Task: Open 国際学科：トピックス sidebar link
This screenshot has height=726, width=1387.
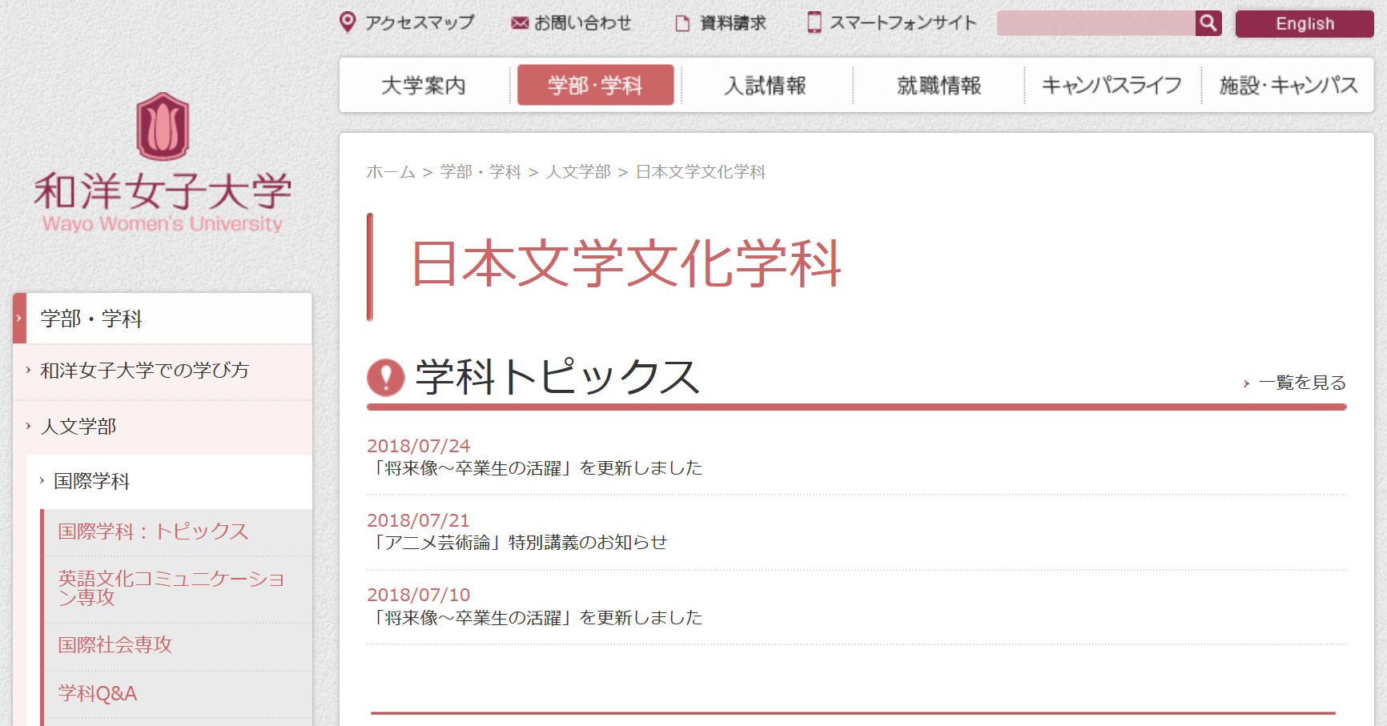Action: tap(154, 531)
